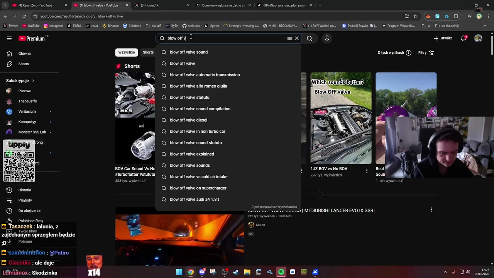494x278 pixels.
Task: Open the Marco channel link
Action: (261, 225)
